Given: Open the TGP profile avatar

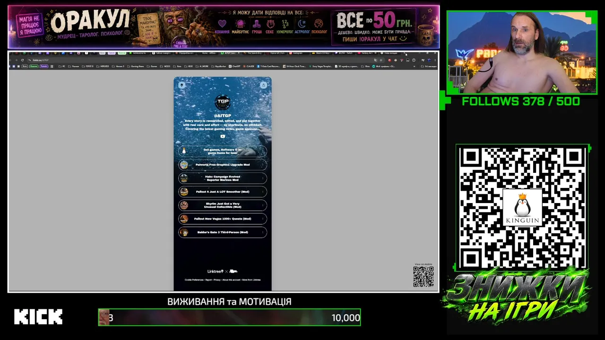Looking at the screenshot, I should click(223, 102).
